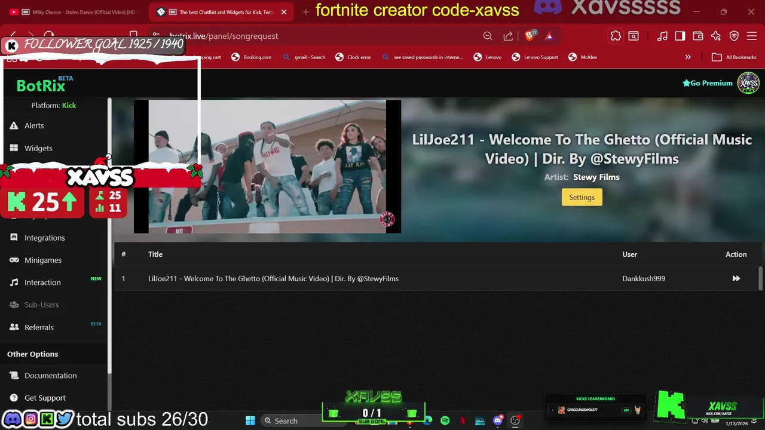Open Documentation under Other Options
This screenshot has width=765, height=430.
point(50,376)
